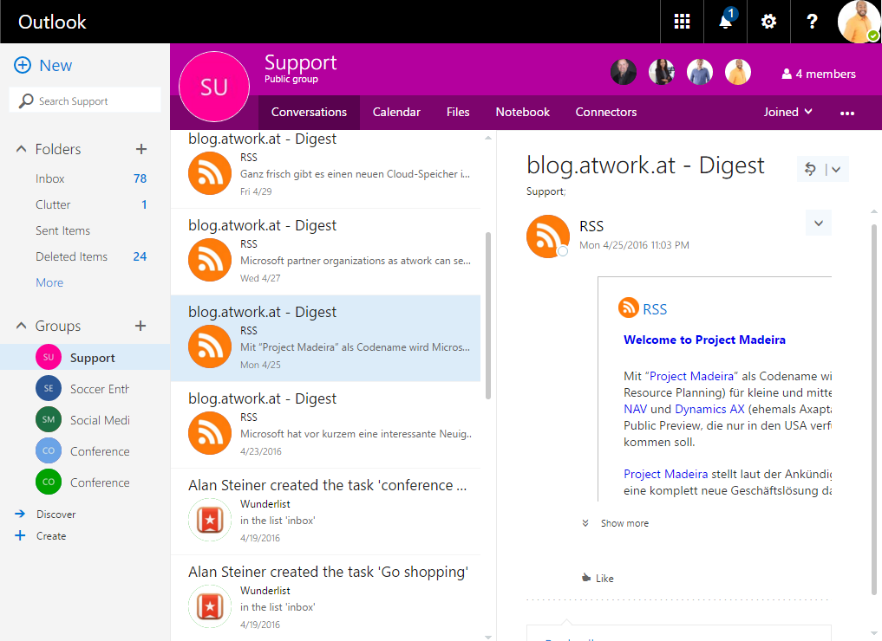This screenshot has width=882, height=641.
Task: Open the 'Go shopping' task conversation
Action: 326,598
